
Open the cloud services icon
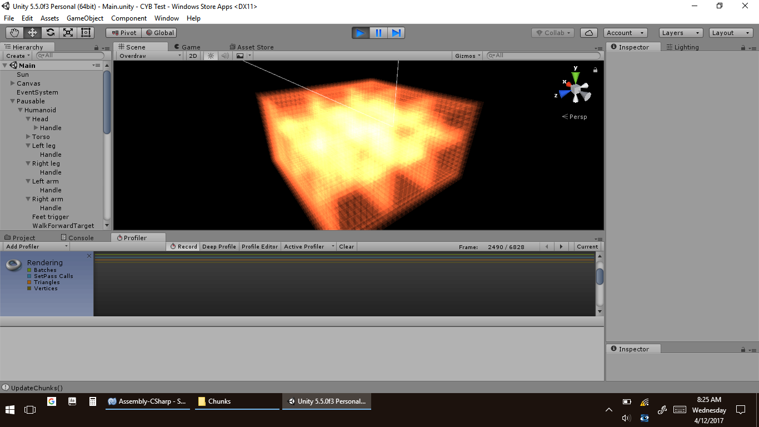click(x=589, y=33)
